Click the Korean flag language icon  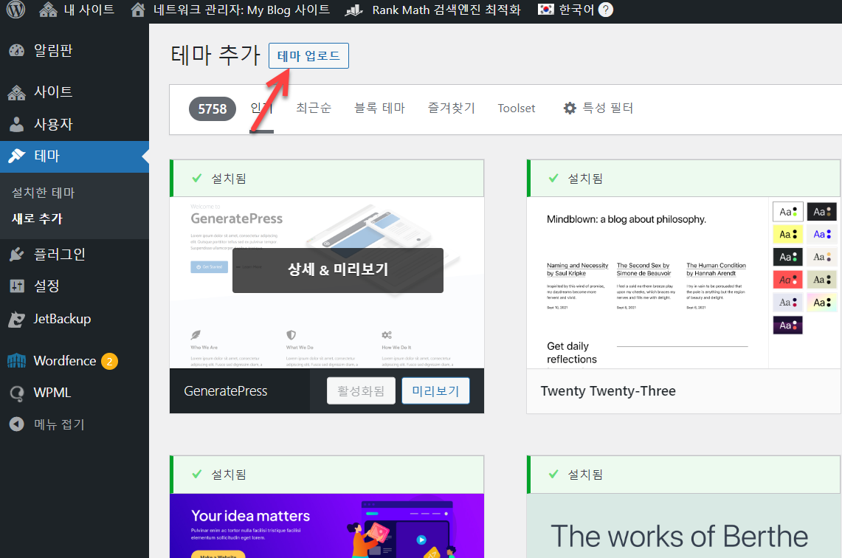pyautogui.click(x=545, y=10)
